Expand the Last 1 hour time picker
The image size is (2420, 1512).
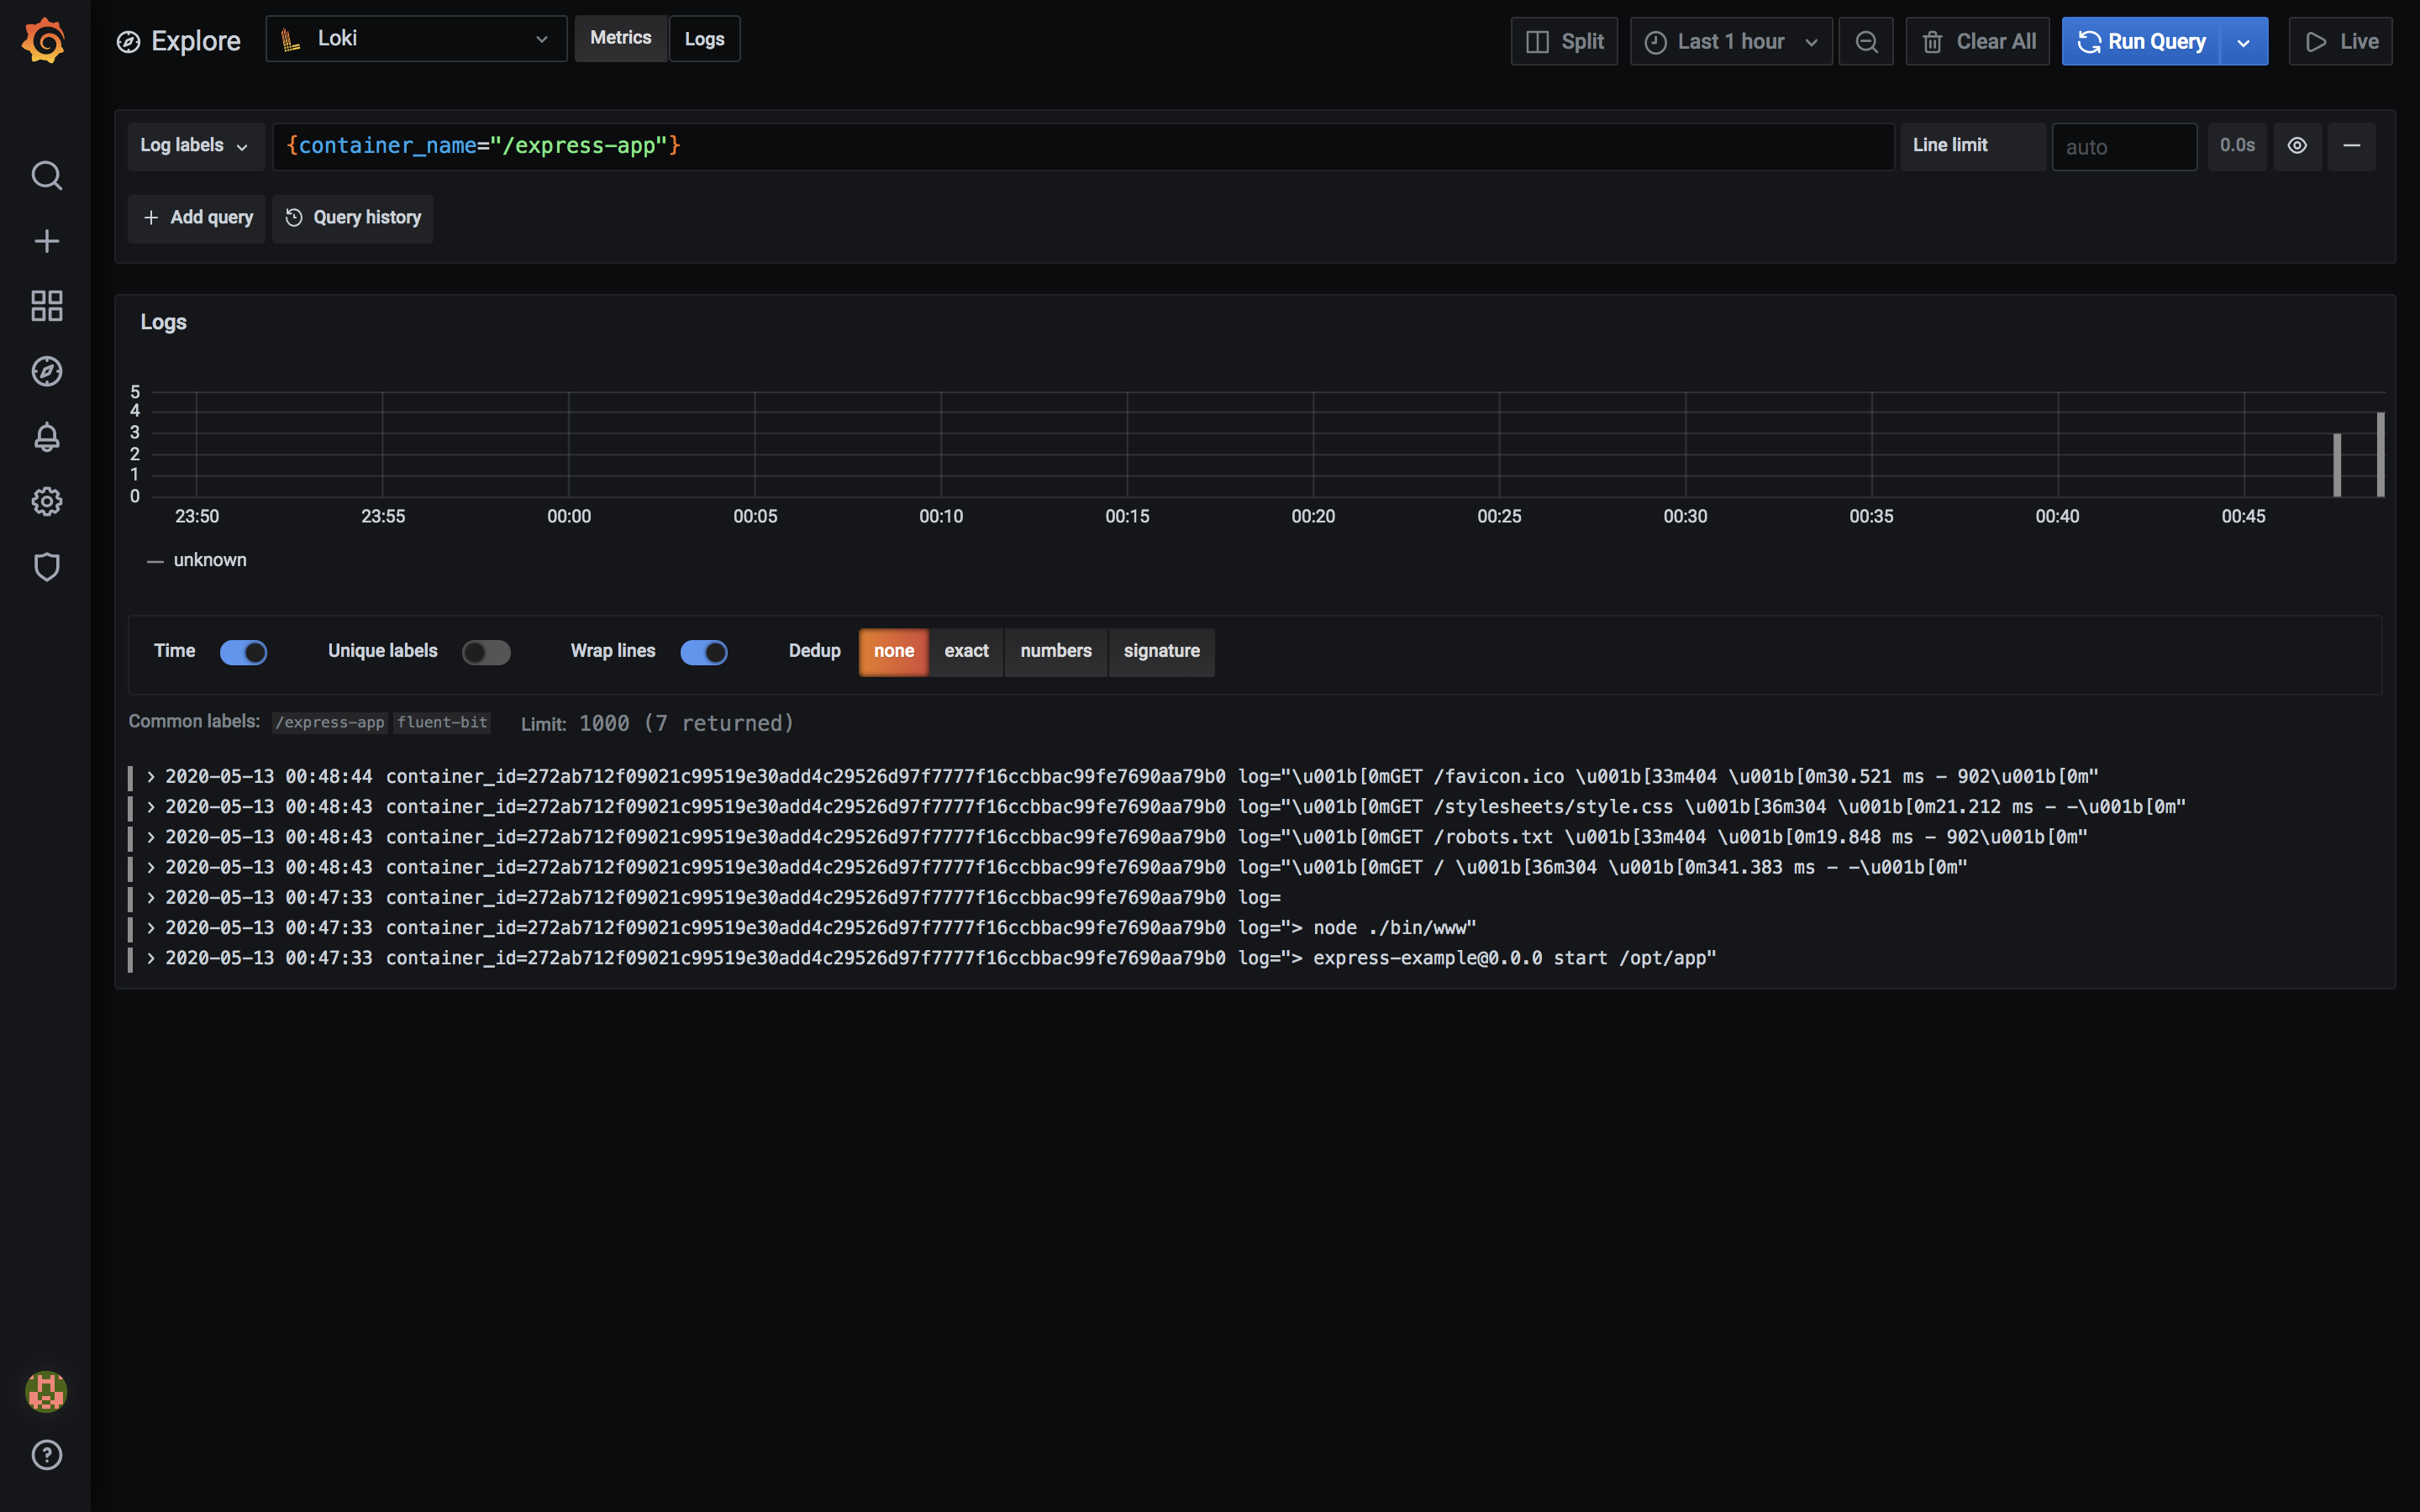pos(1730,42)
